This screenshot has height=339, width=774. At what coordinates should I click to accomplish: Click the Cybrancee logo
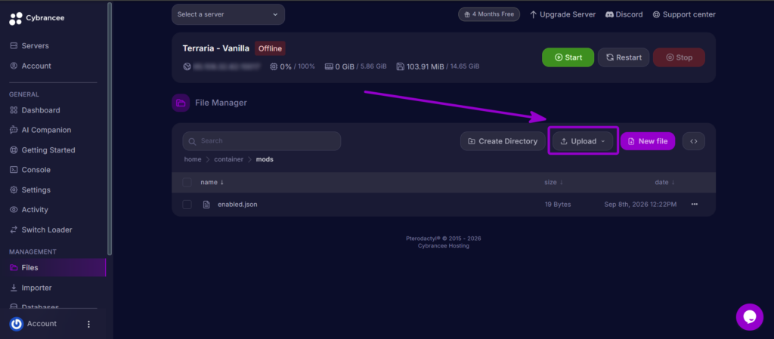[x=36, y=18]
